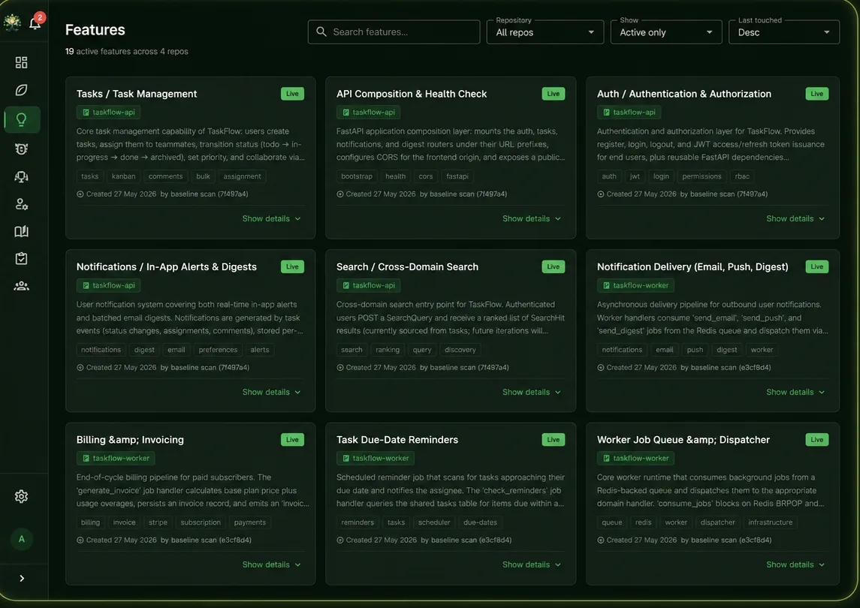
Task: Click taskflow-api repo badge on Auth card
Action: pyautogui.click(x=629, y=113)
